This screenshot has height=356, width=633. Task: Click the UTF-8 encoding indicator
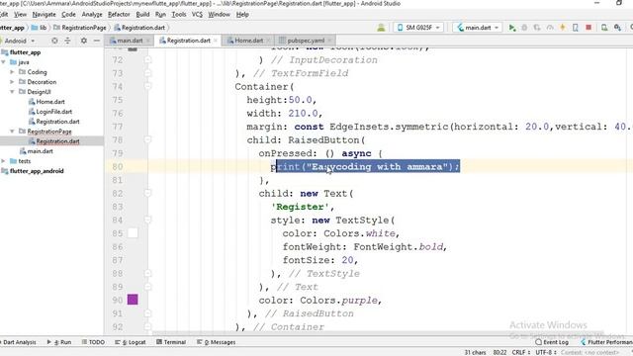tap(546, 352)
